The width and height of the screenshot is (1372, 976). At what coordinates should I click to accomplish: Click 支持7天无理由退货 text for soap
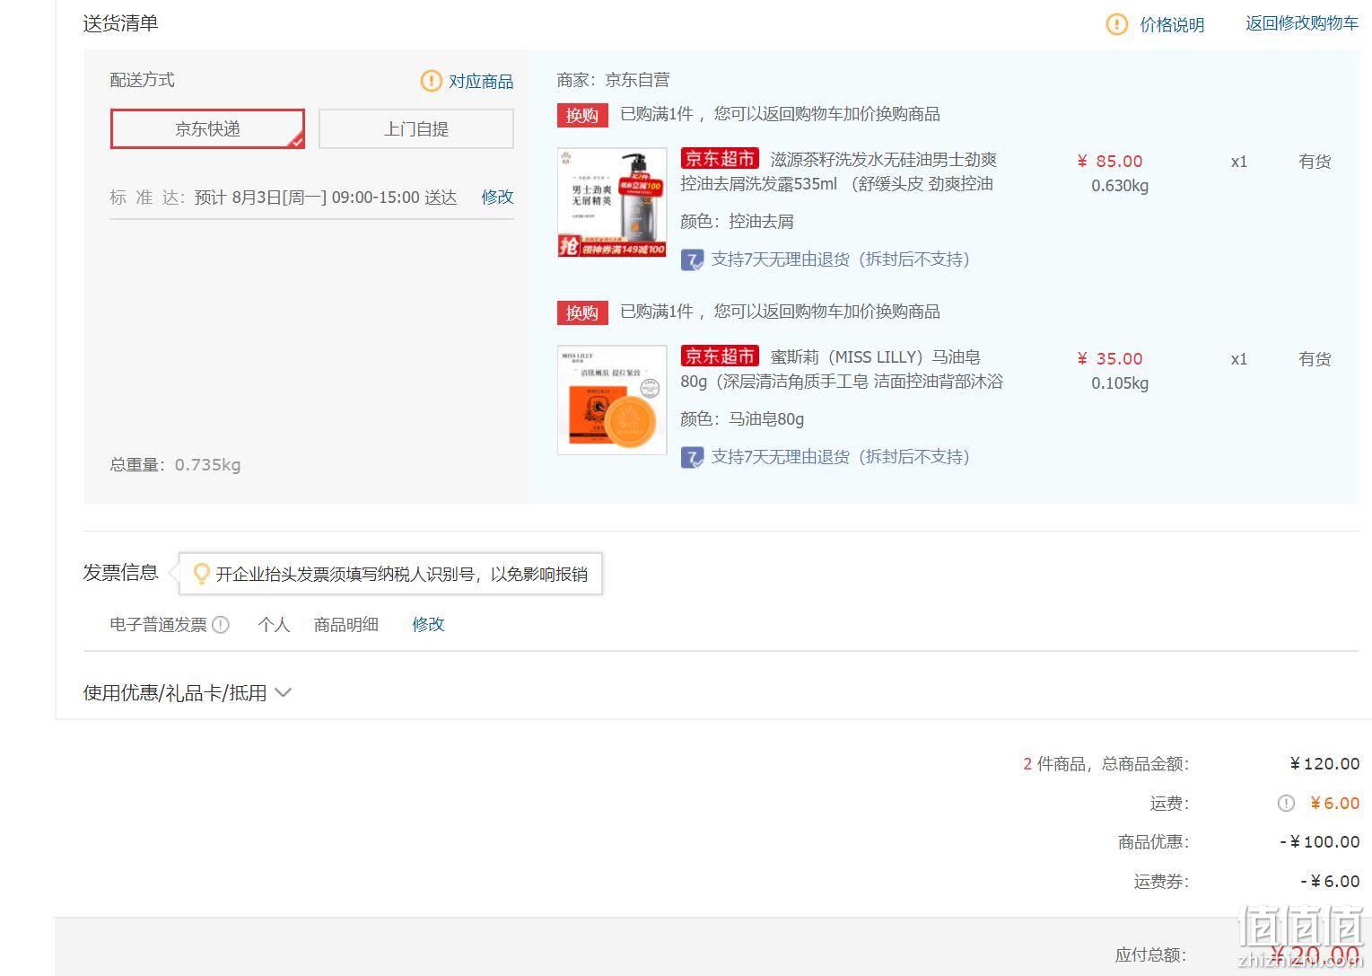pos(841,457)
